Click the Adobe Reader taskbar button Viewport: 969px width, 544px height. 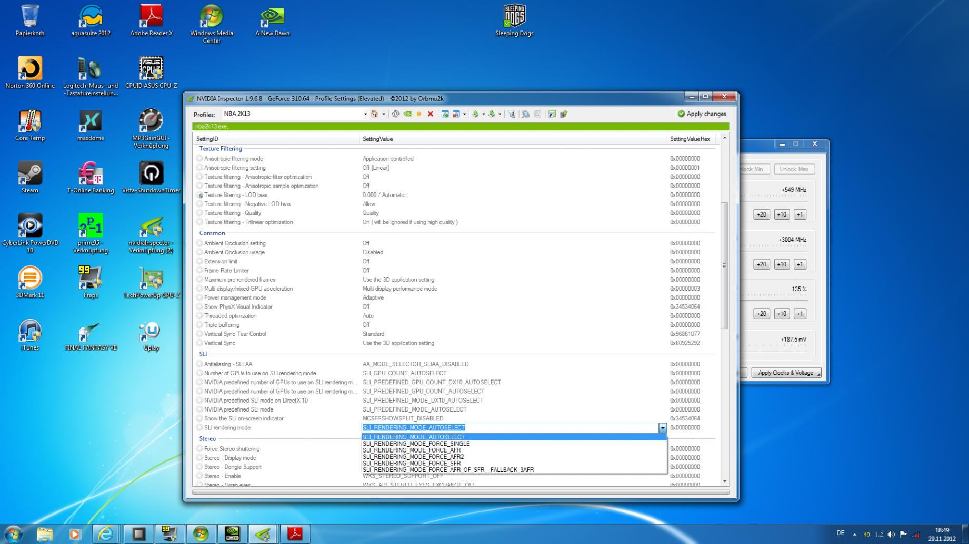click(x=295, y=534)
